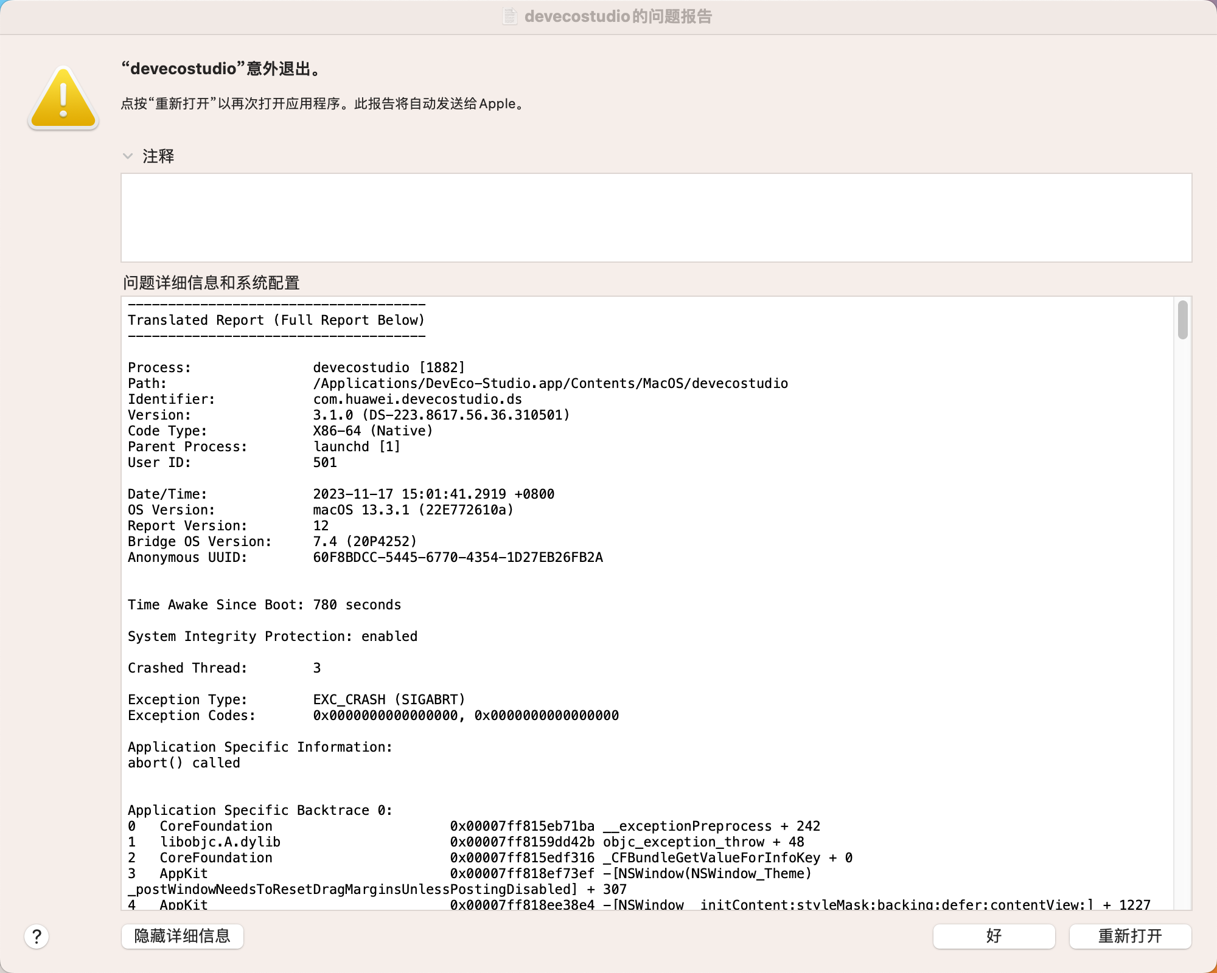Click 'Time Awake Since Boot: 780 seconds' line

pos(265,605)
